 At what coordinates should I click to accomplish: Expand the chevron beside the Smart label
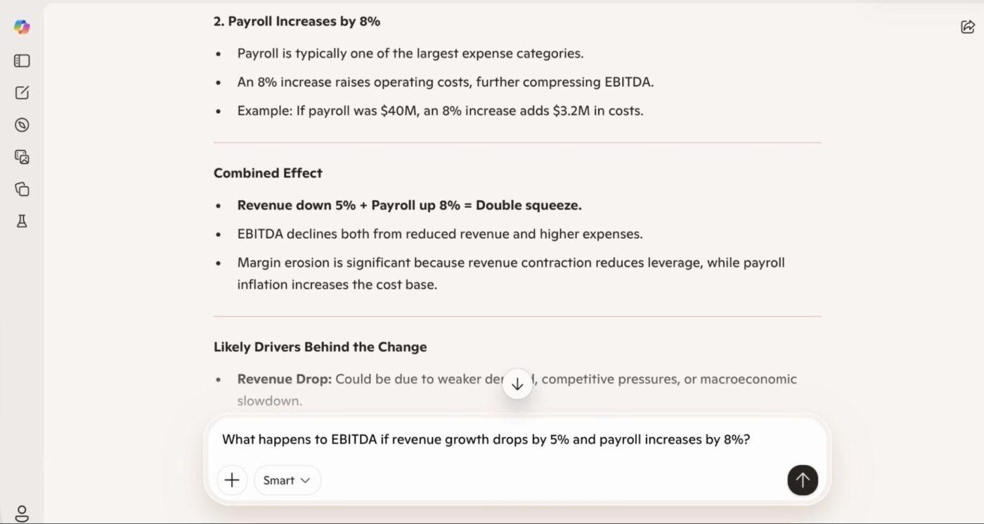[x=306, y=480]
